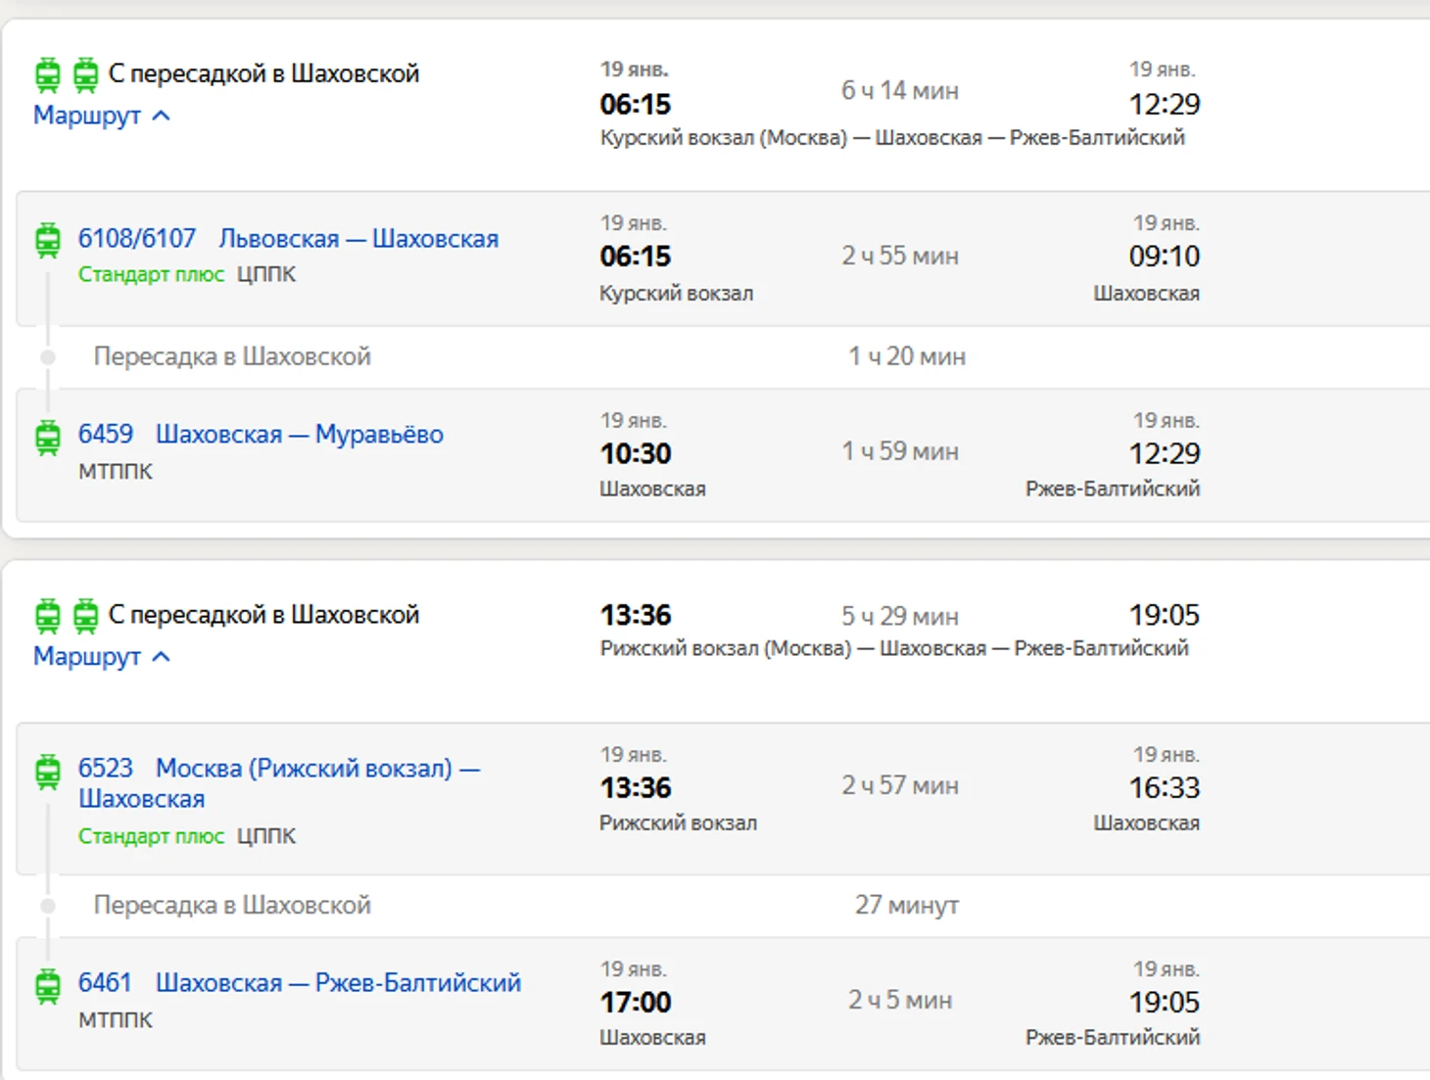Open Шаховская — Ржев-Балтийский route link
This screenshot has height=1080, width=1430.
(x=338, y=983)
